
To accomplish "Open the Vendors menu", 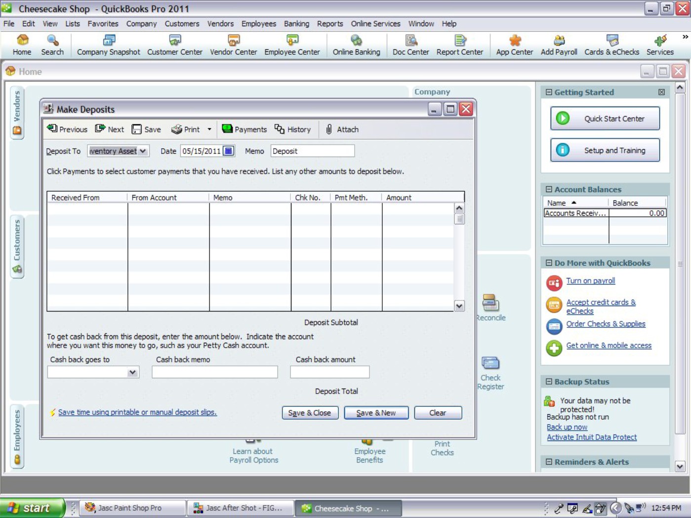I will 220,24.
